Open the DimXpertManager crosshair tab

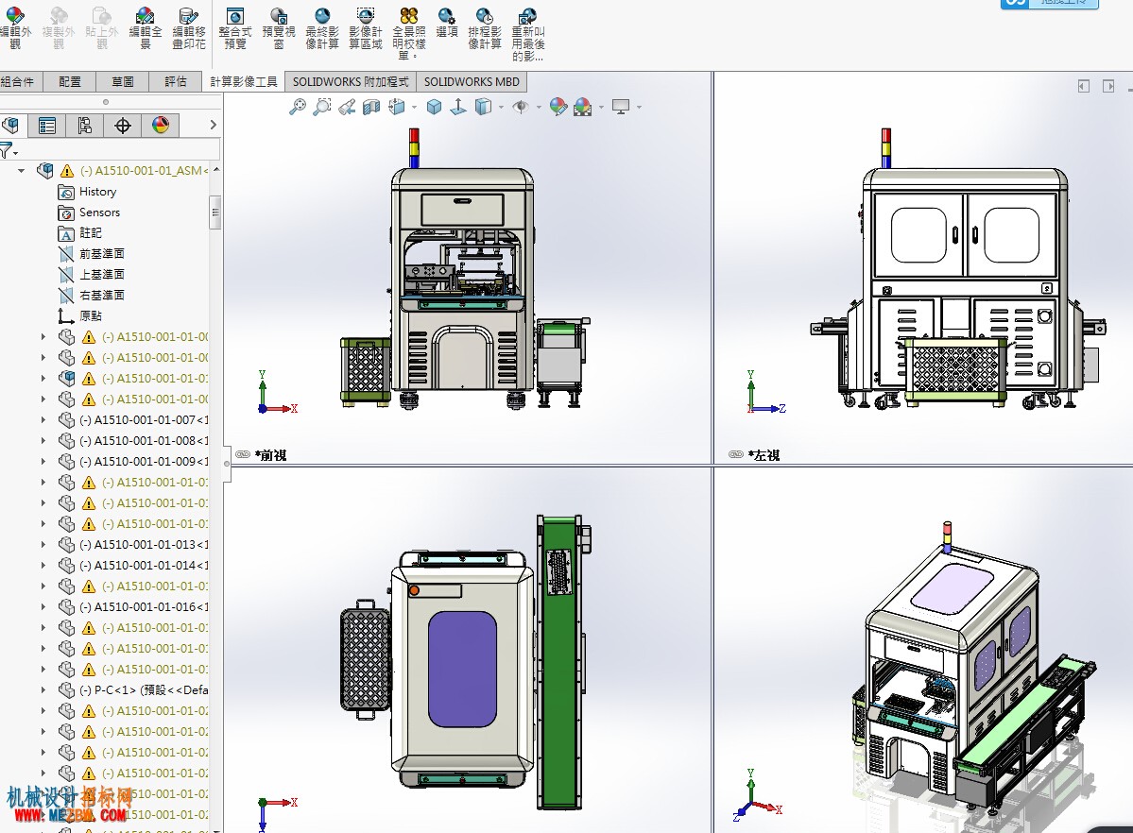pos(123,126)
